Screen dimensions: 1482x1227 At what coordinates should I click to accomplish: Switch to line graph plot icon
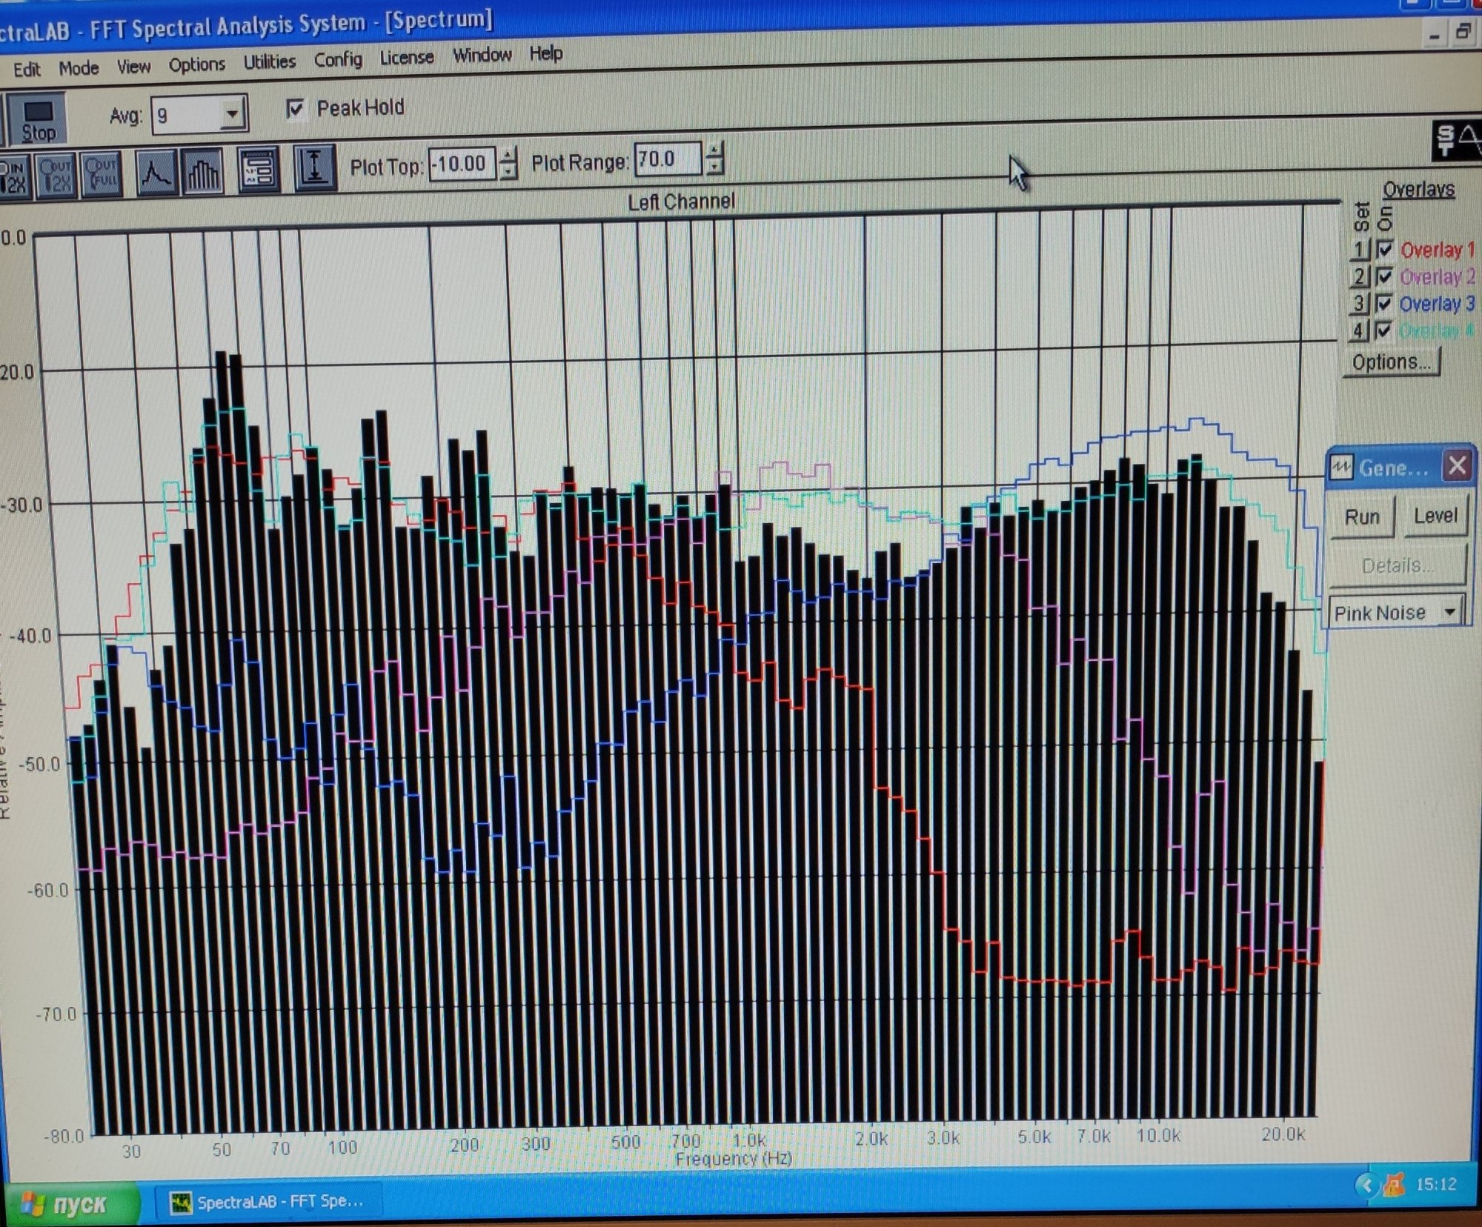point(156,172)
